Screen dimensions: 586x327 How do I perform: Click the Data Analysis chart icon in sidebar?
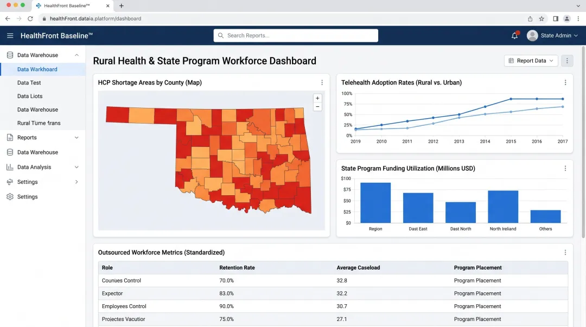(9, 167)
